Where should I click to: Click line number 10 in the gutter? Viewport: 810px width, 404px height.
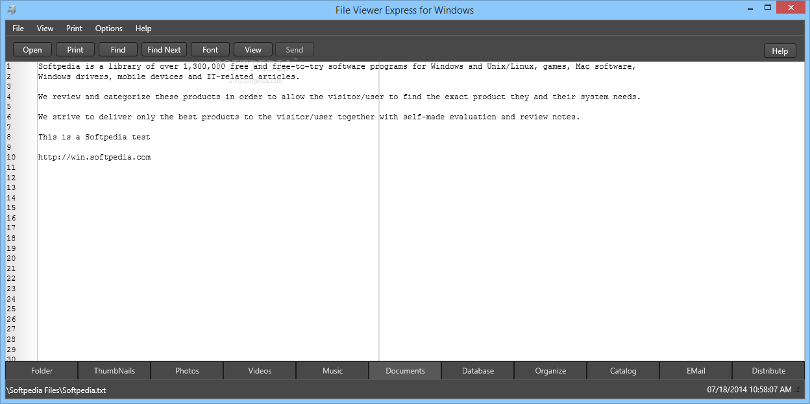pos(11,157)
